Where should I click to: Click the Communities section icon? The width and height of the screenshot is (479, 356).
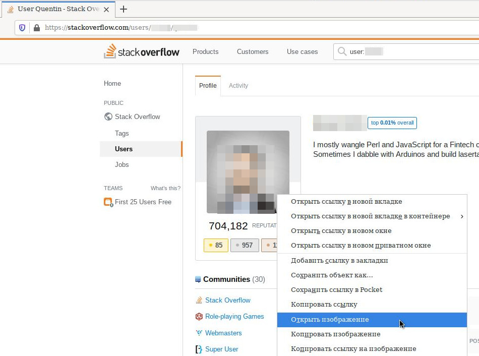pyautogui.click(x=198, y=279)
